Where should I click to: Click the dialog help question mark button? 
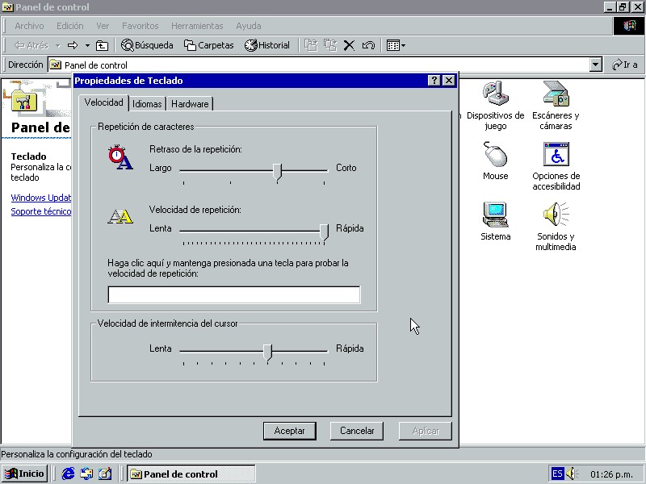[434, 80]
